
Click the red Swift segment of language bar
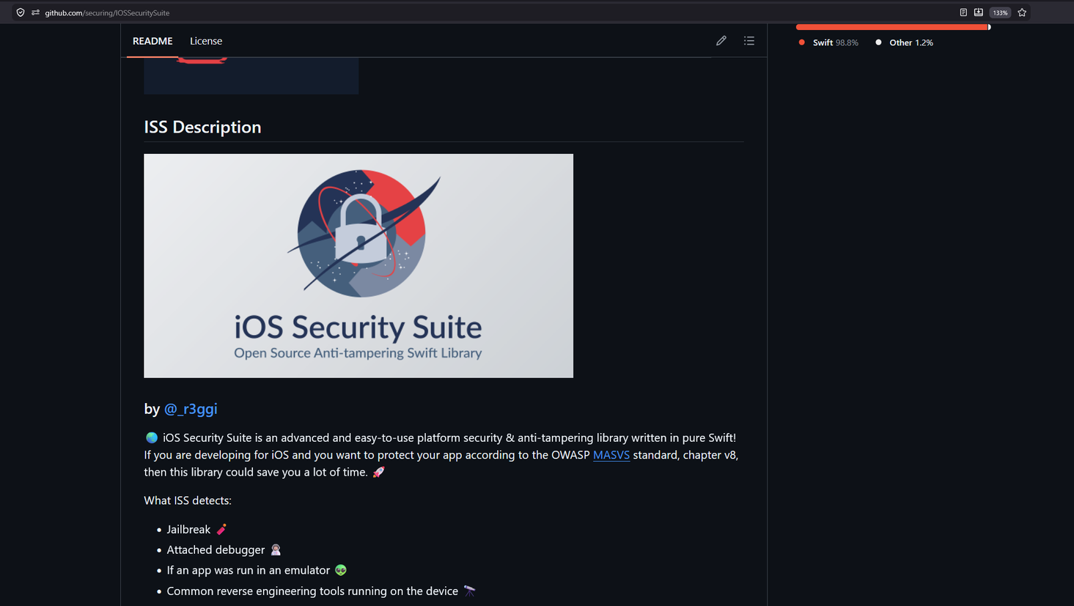coord(891,27)
